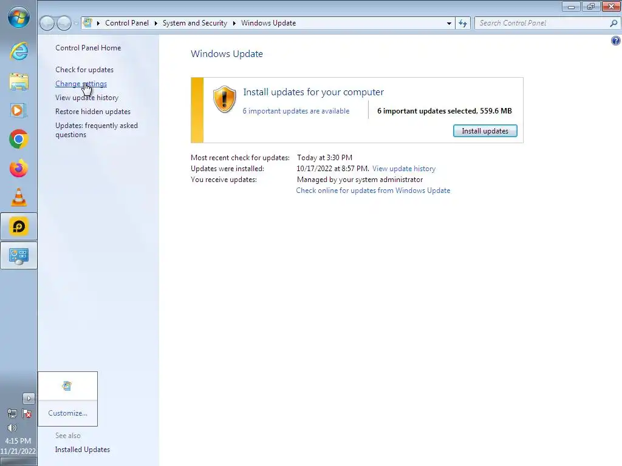Open address bar history dropdown
The width and height of the screenshot is (622, 466).
pos(449,24)
